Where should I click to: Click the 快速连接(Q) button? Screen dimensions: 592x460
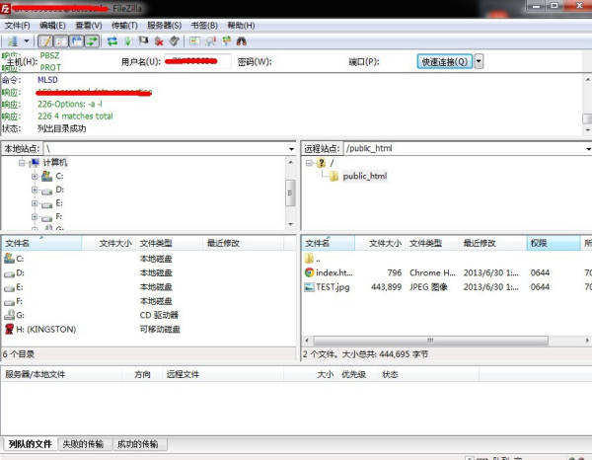445,61
